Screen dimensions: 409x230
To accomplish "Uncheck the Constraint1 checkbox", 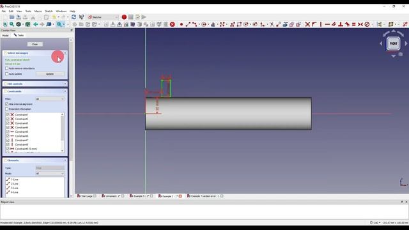I will click(8, 115).
